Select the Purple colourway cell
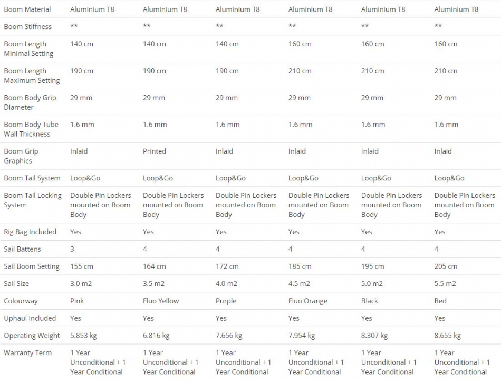 pos(226,301)
